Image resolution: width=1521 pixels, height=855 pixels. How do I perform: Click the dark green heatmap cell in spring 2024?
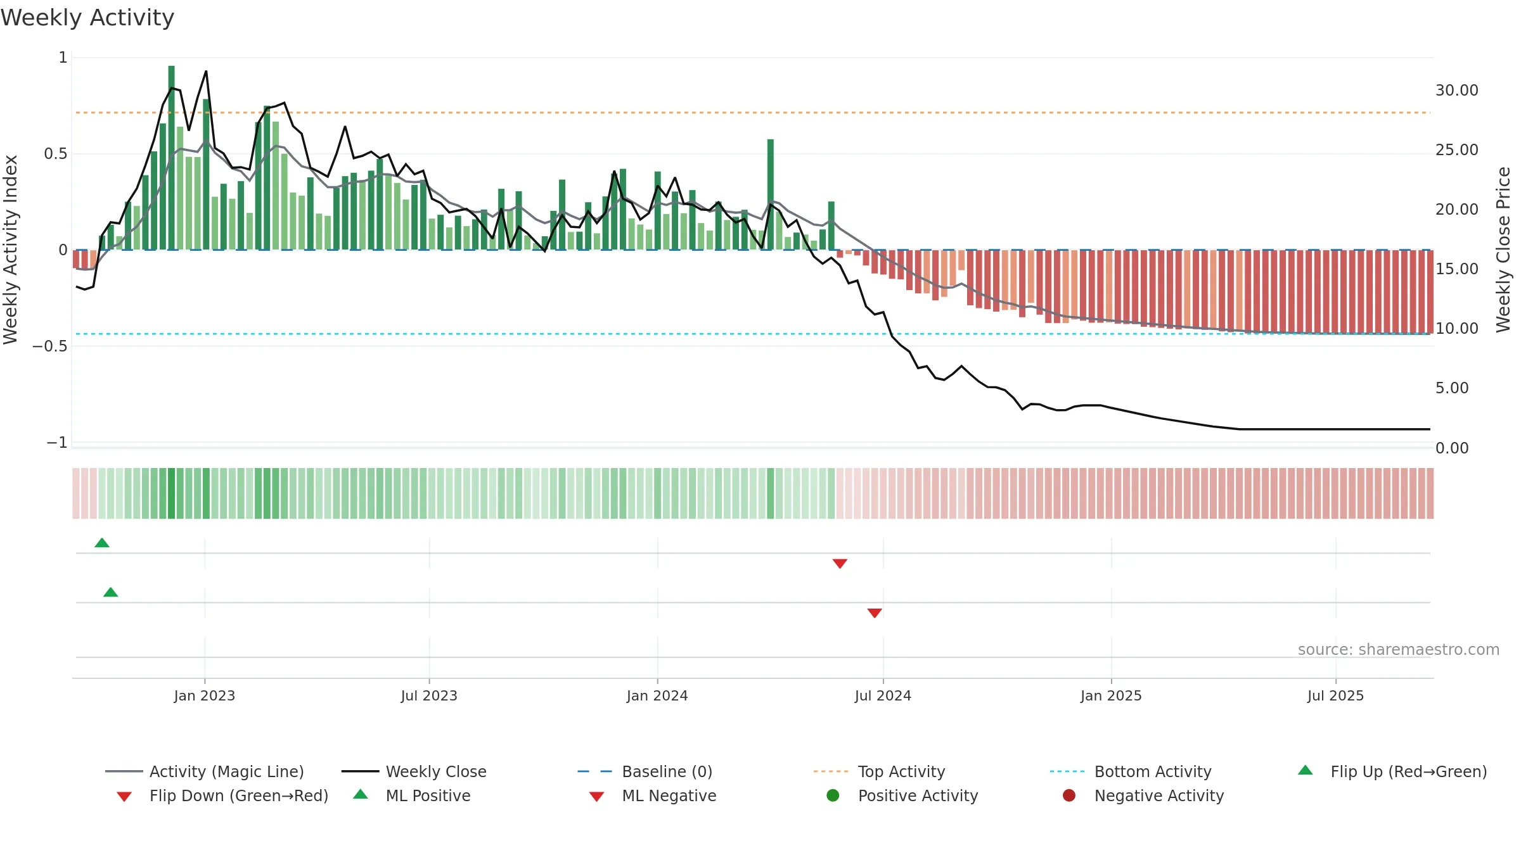click(x=771, y=493)
